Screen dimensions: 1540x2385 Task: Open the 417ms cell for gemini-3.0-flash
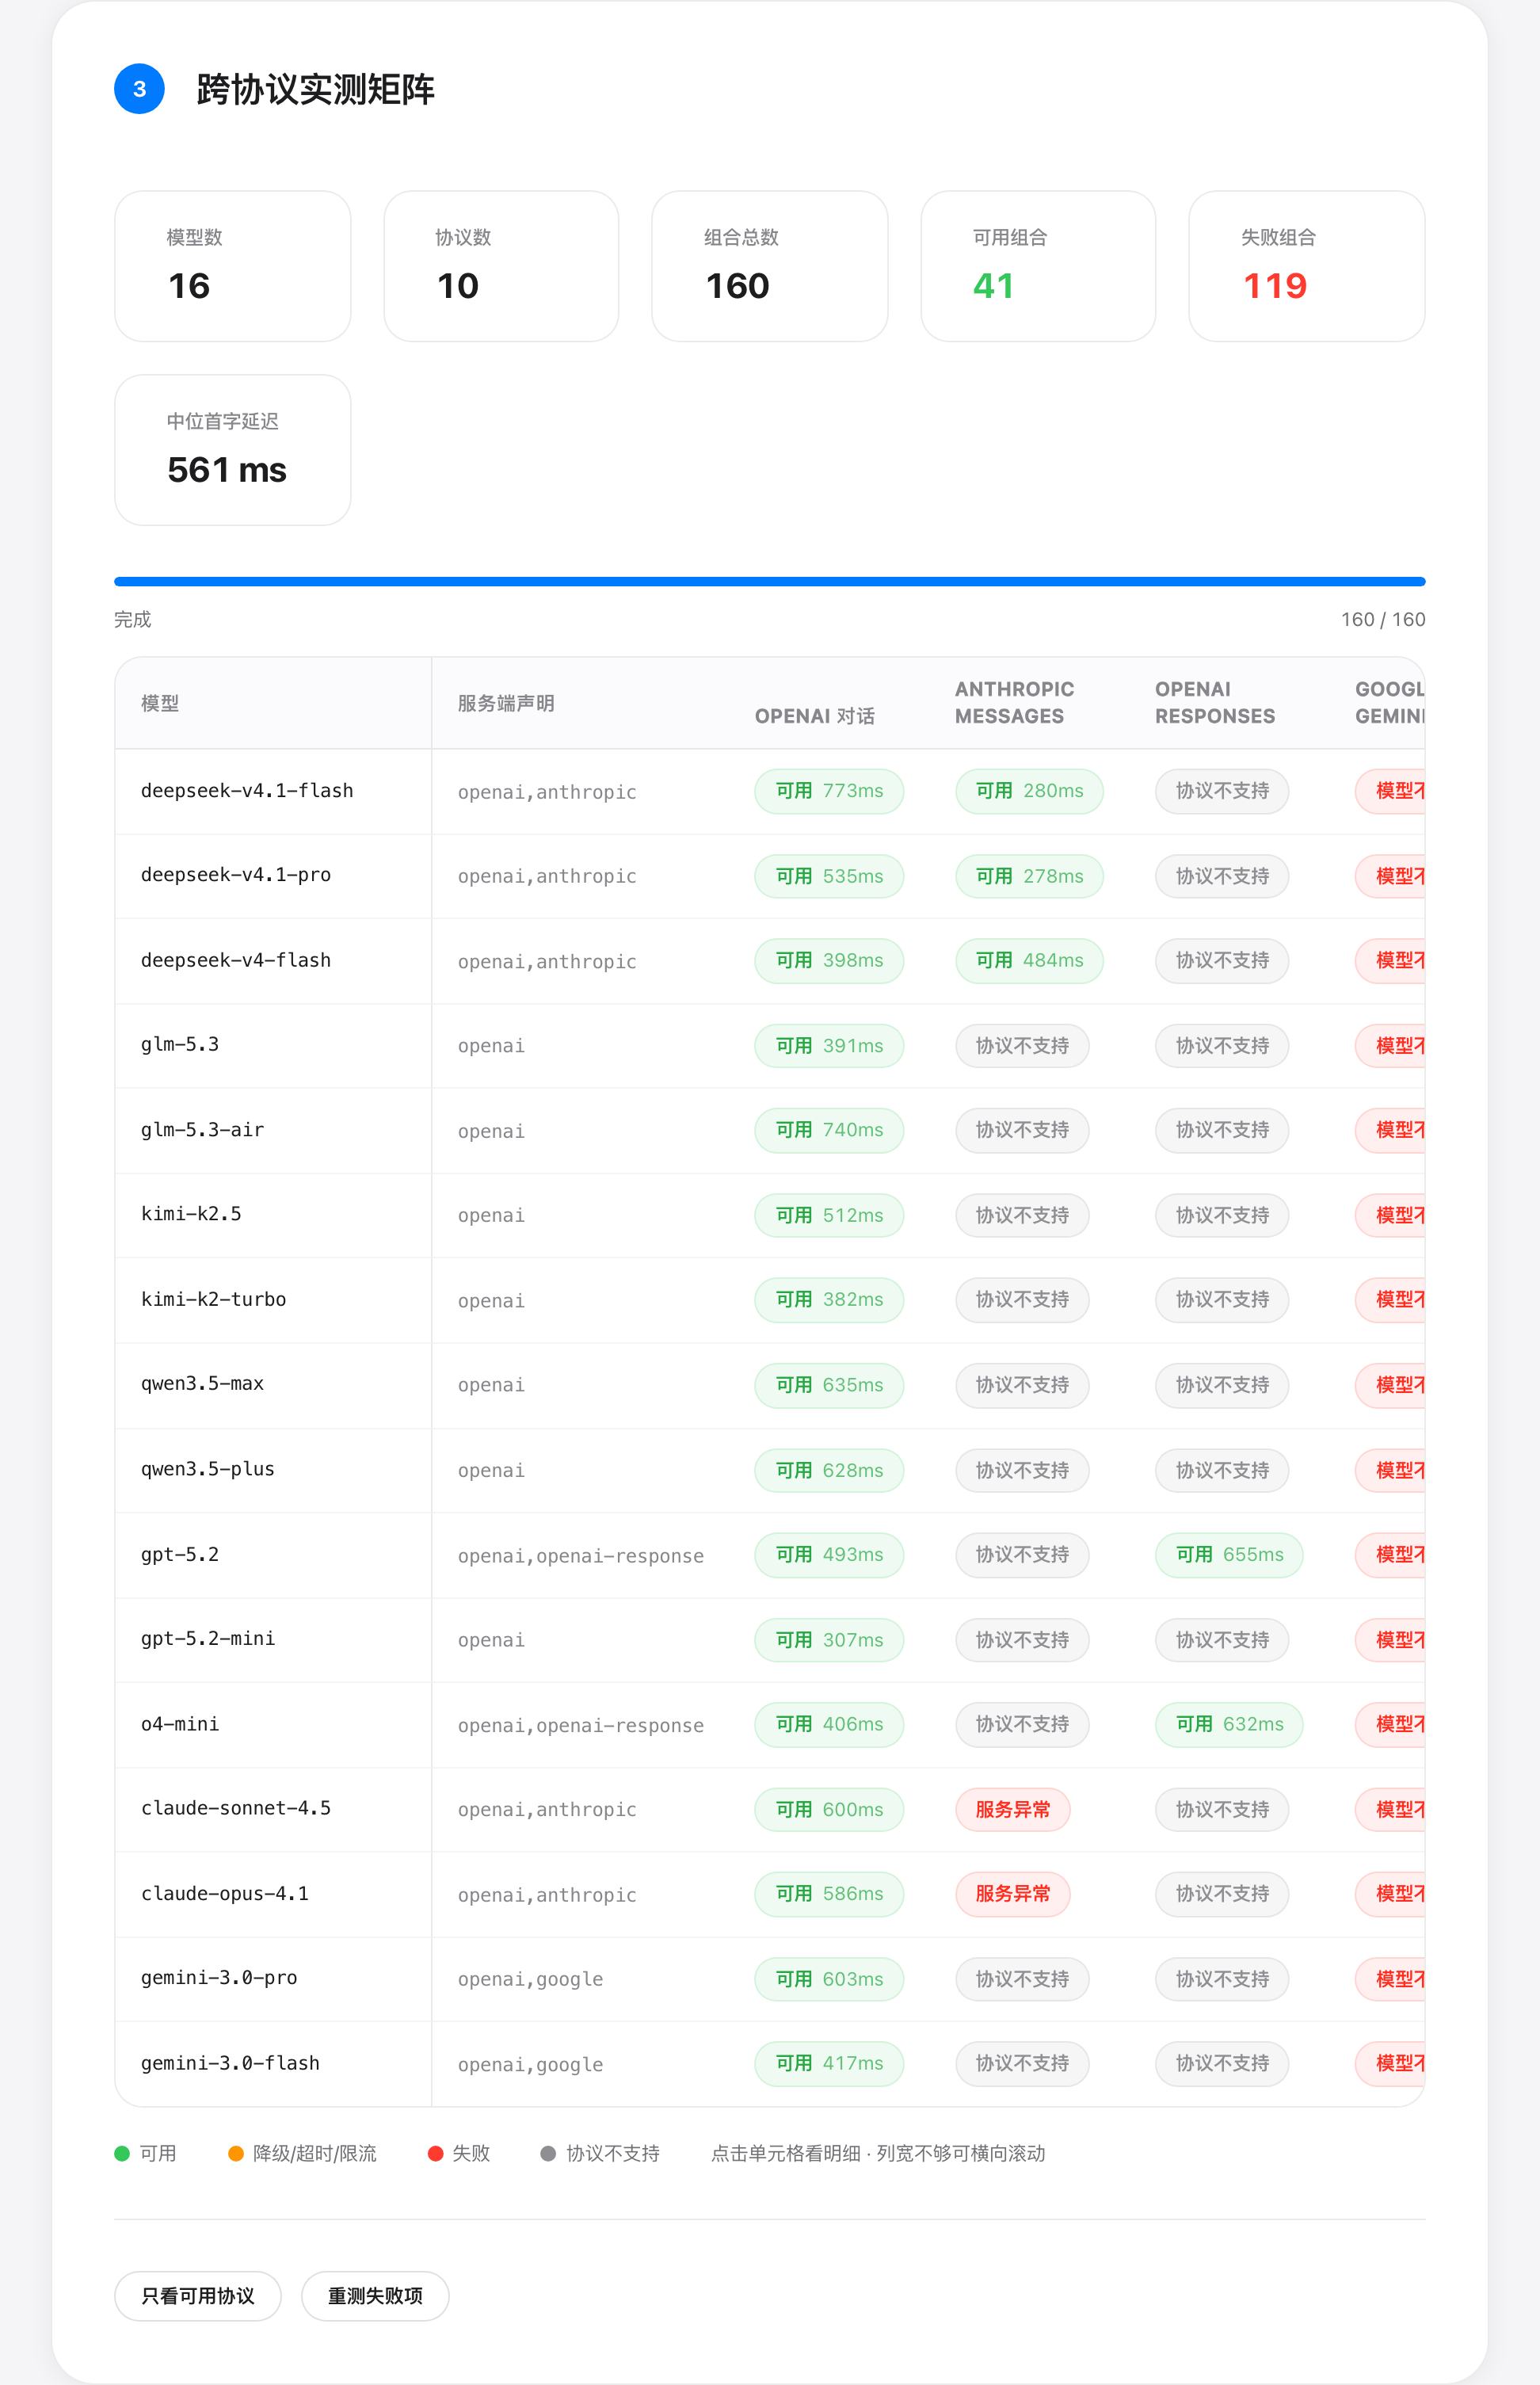click(829, 2063)
